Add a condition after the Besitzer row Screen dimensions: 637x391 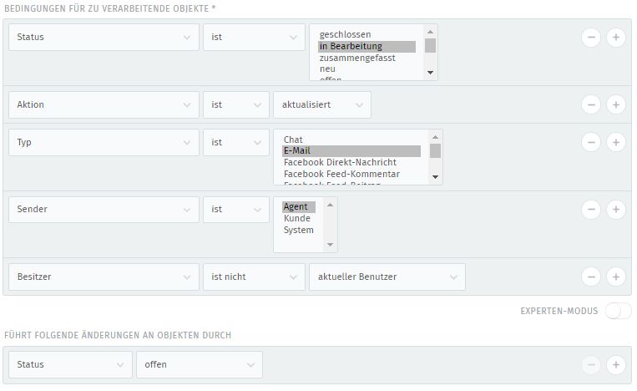616,277
